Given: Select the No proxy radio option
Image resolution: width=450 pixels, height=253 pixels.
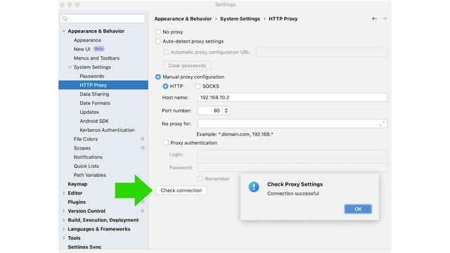Looking at the screenshot, I should click(157, 32).
